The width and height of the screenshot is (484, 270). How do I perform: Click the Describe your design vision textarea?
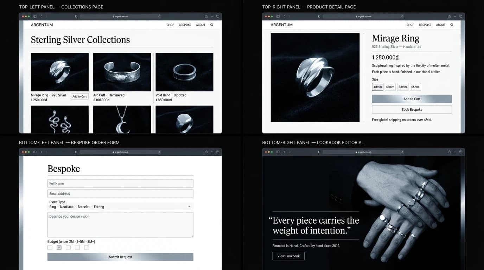click(120, 225)
